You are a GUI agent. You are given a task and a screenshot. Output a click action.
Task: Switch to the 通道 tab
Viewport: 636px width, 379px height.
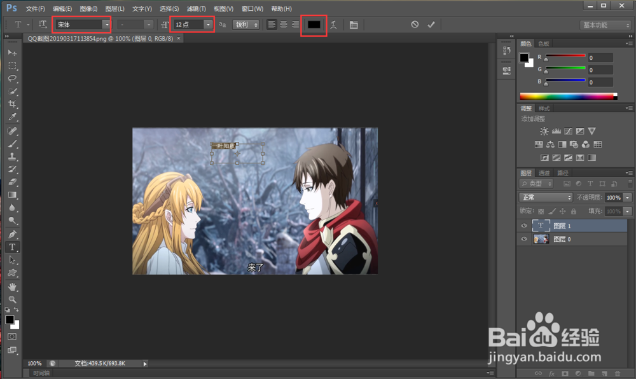(544, 173)
